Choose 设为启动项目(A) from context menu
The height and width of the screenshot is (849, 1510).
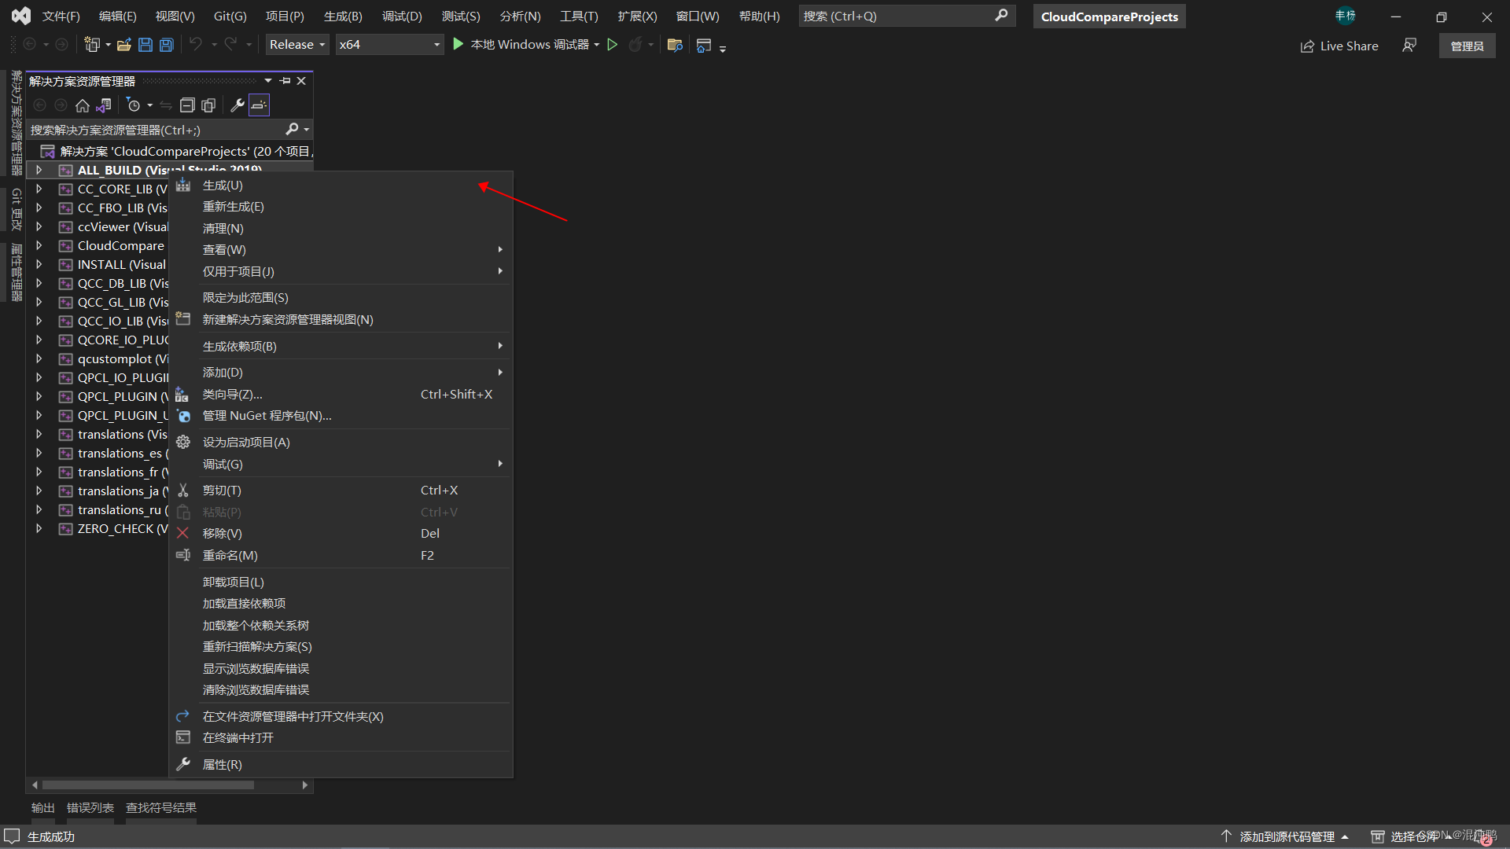click(x=246, y=443)
